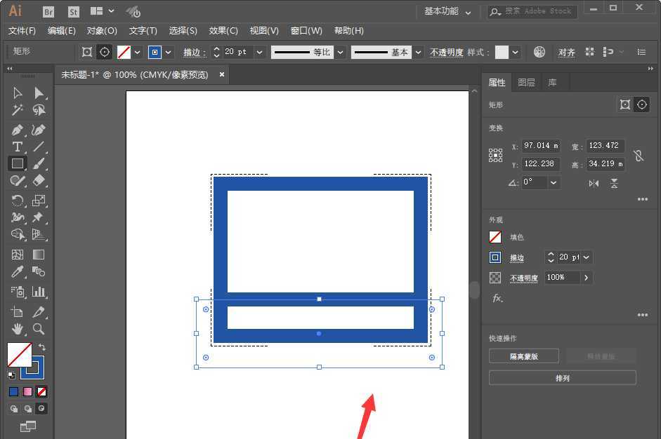Open the rotation angle dropdown
The image size is (661, 439).
click(x=554, y=182)
